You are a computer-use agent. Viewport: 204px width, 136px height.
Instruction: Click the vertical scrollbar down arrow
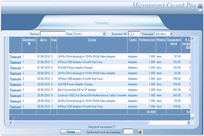point(192,118)
